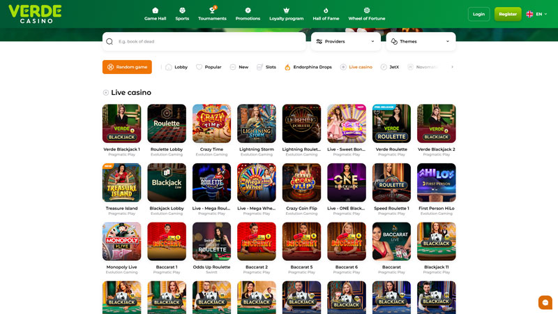Select the Slots category tab

coord(266,67)
